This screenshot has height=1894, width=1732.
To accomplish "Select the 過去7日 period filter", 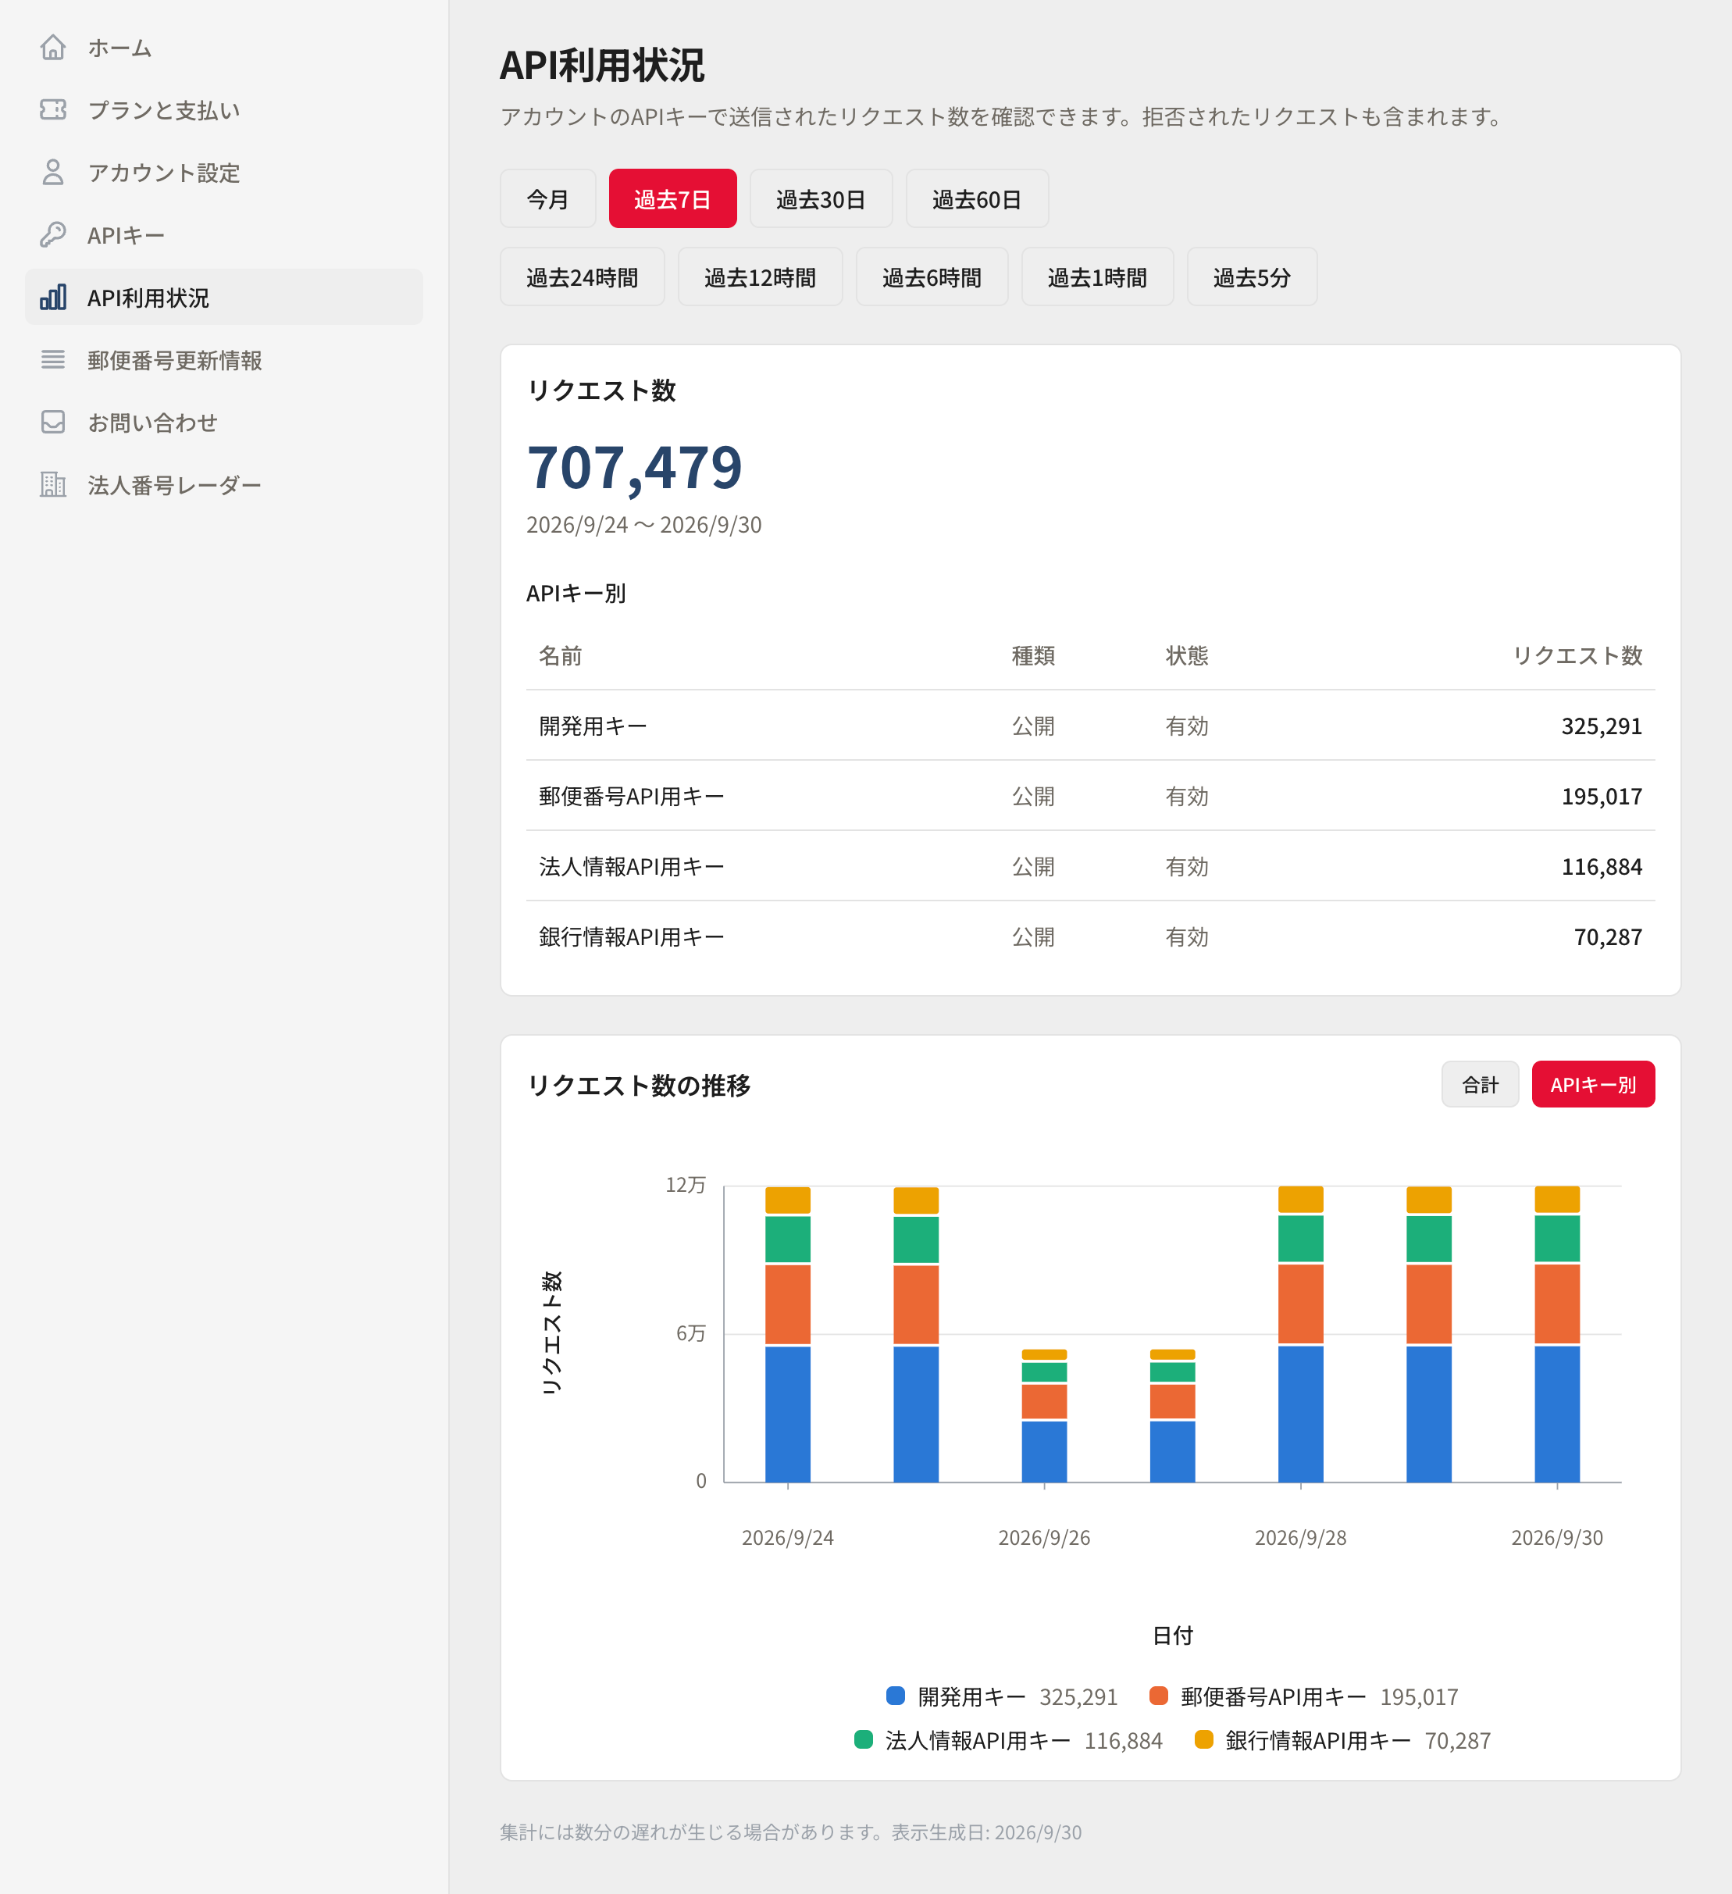I will [672, 199].
